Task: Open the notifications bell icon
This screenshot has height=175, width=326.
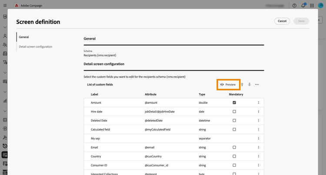Action: click(303, 6)
